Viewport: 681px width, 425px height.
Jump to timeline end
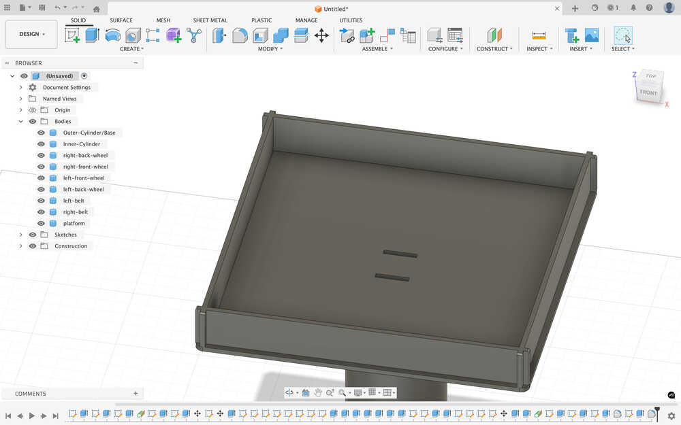point(55,415)
